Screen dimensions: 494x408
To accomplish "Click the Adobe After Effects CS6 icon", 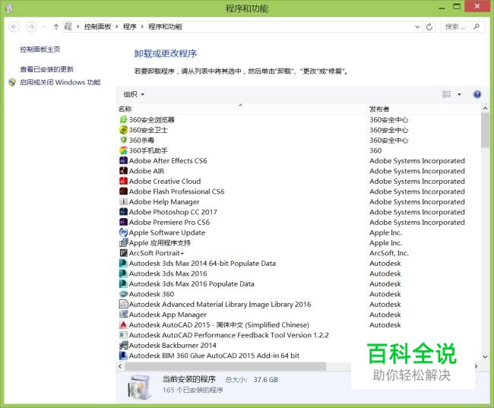I will [123, 160].
